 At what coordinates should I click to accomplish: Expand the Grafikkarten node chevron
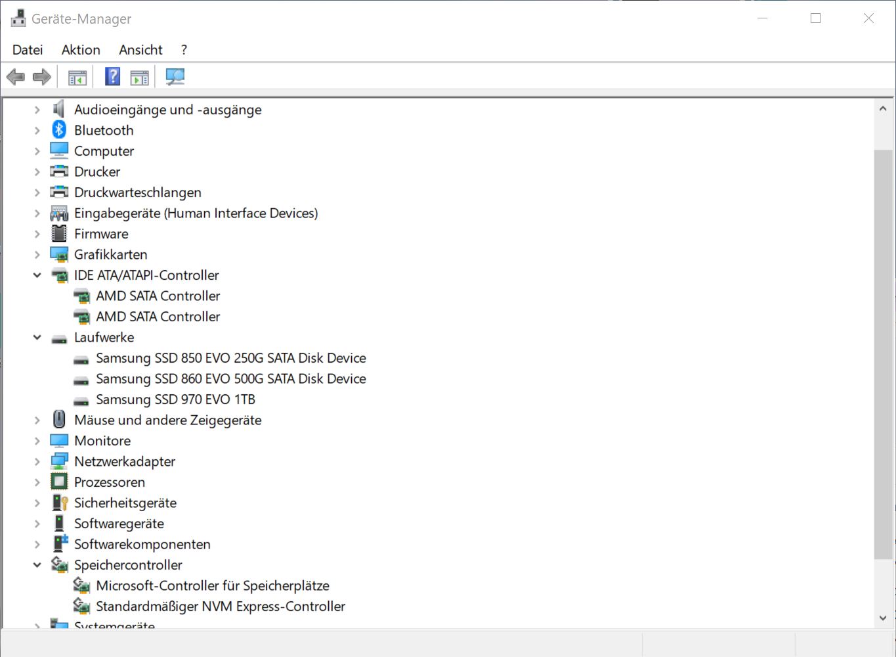(x=37, y=254)
